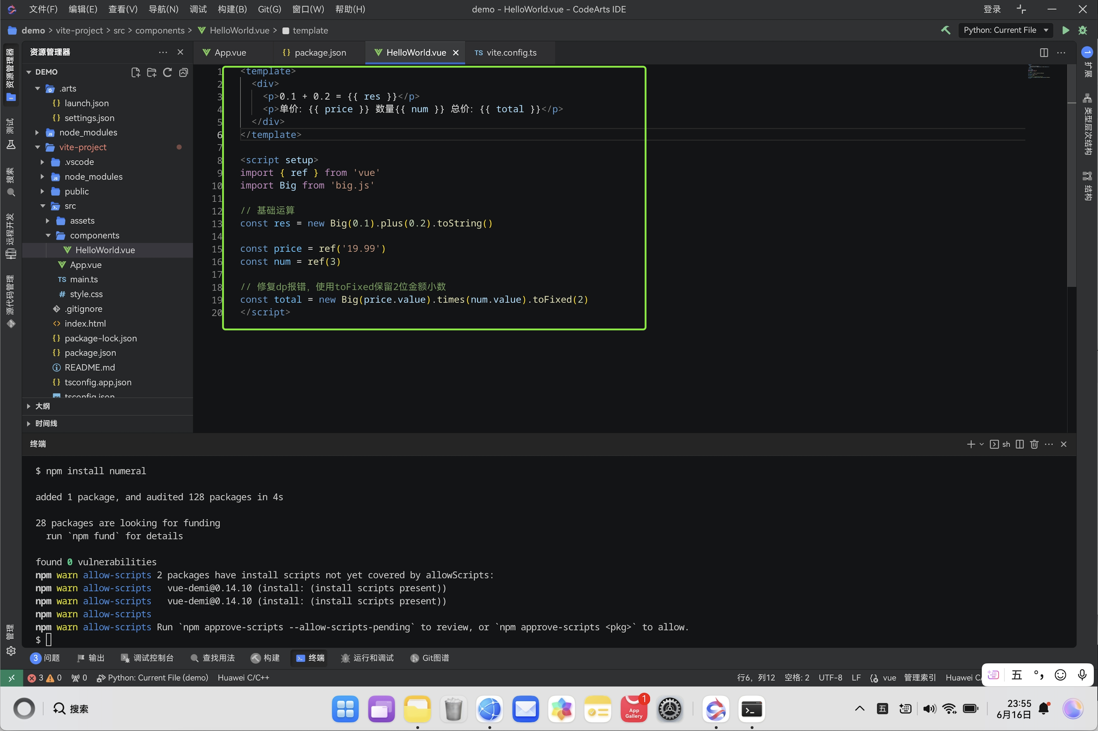Open the Testing (测试) side panel
1098x731 pixels.
pyautogui.click(x=11, y=134)
